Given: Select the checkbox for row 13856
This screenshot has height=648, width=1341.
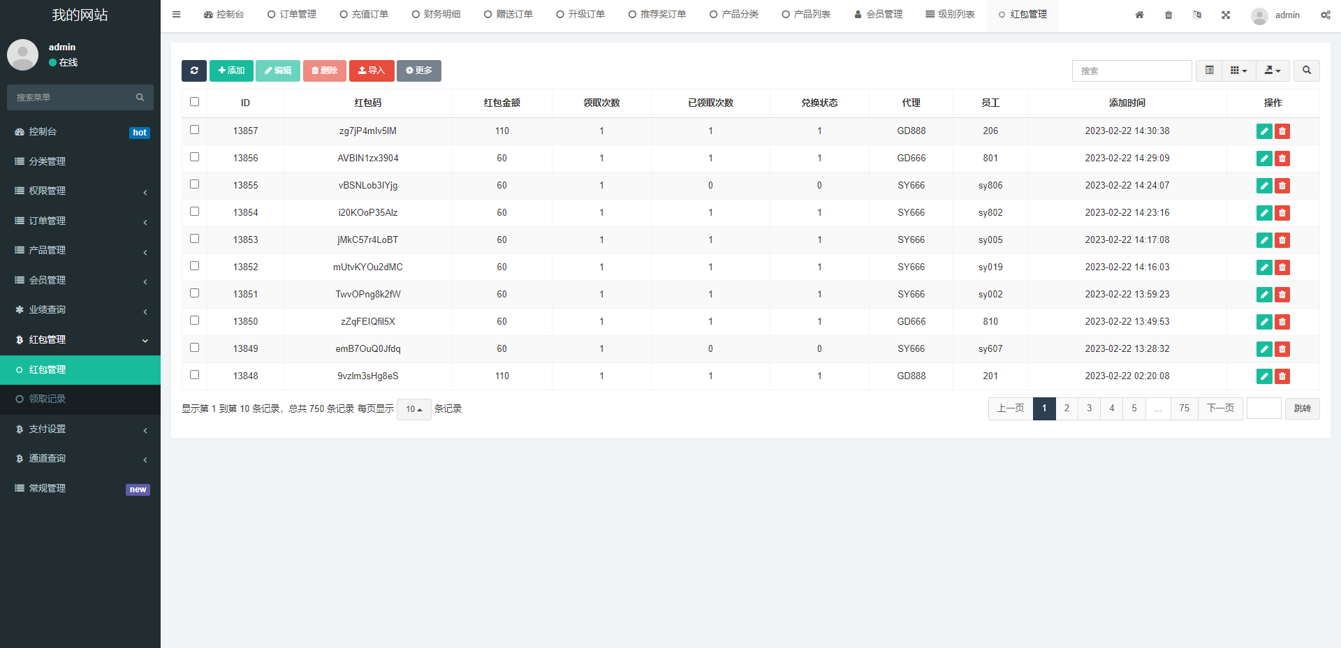Looking at the screenshot, I should tap(195, 157).
